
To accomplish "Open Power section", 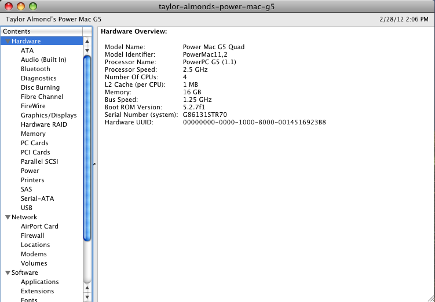I will [30, 171].
